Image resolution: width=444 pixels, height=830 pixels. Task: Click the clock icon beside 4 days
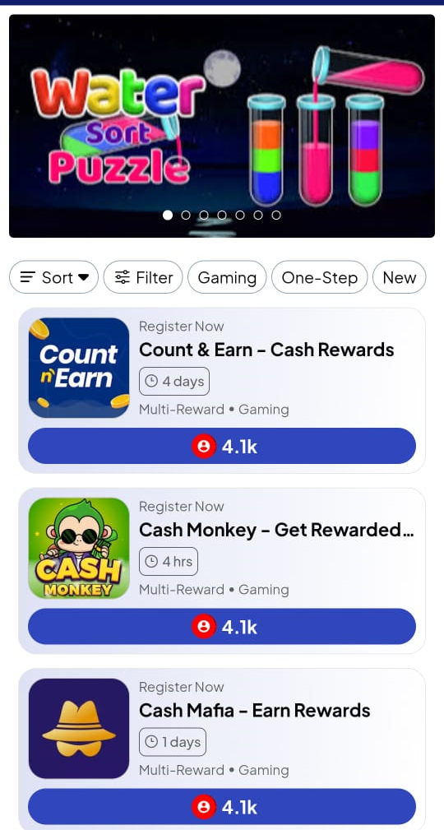pos(151,381)
